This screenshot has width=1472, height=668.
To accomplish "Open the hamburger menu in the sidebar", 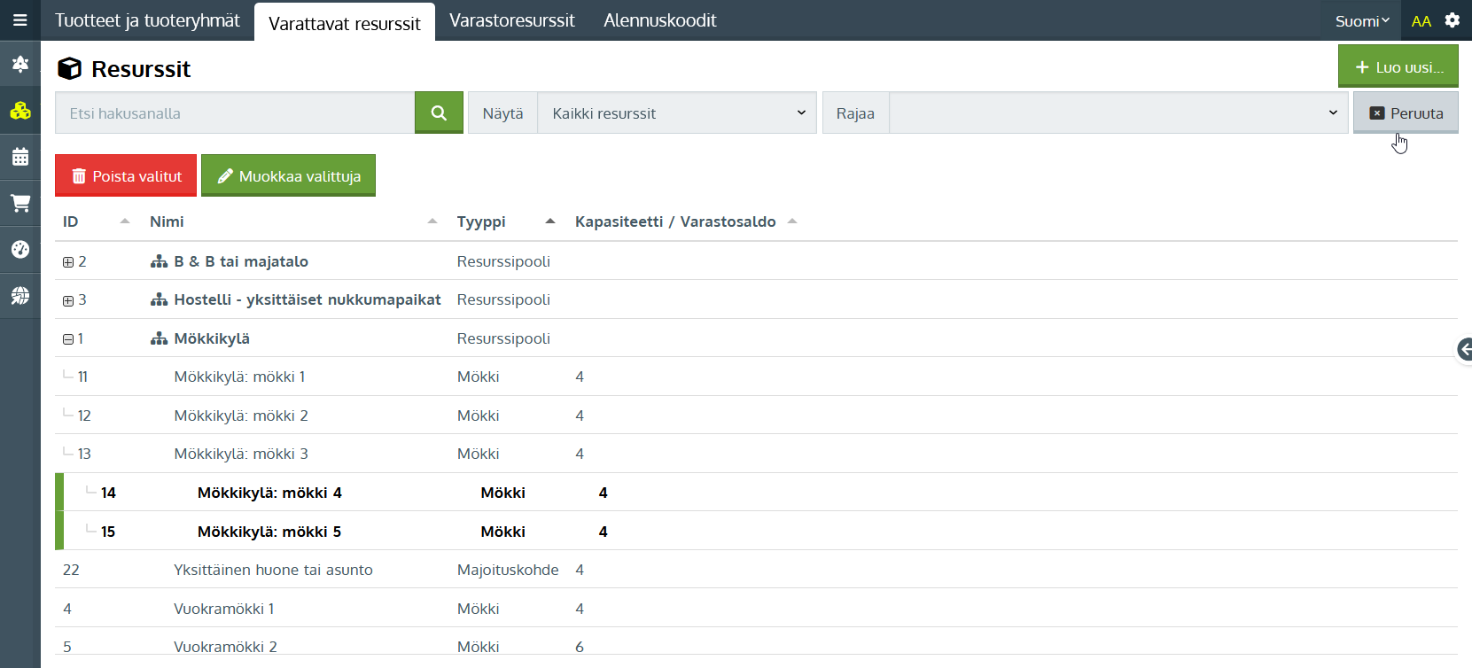I will [x=19, y=20].
